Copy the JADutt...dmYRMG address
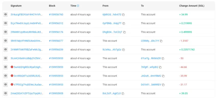This screenshot has width=217, height=98. (163, 76)
